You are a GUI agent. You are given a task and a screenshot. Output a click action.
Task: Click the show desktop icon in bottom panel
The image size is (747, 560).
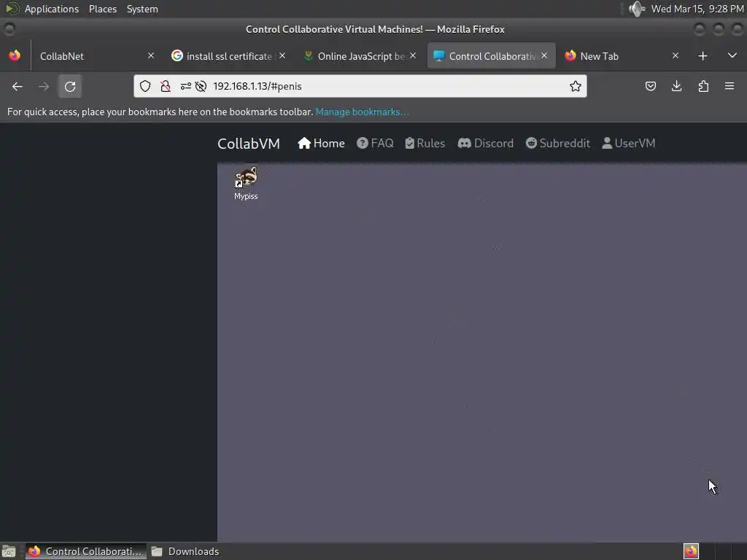pyautogui.click(x=9, y=551)
